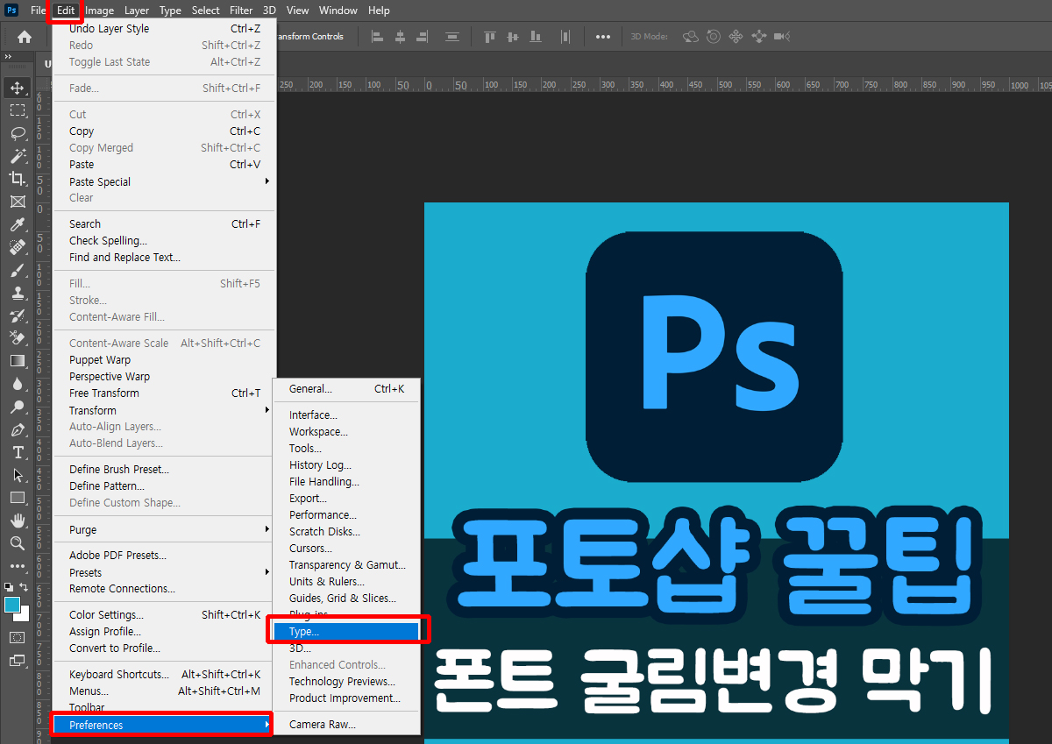Select the Crop tool
Viewport: 1052px width, 744px height.
coord(17,179)
